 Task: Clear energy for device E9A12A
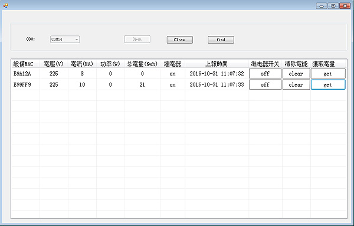click(296, 74)
